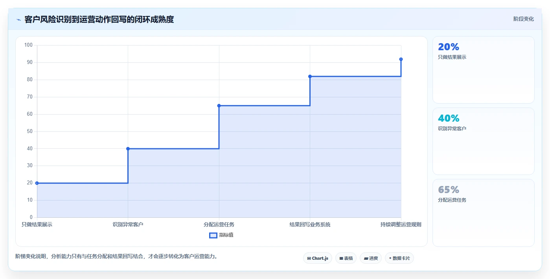The image size is (550, 279).
Task: Click the 阶段变化 label in header
Action: [524, 19]
